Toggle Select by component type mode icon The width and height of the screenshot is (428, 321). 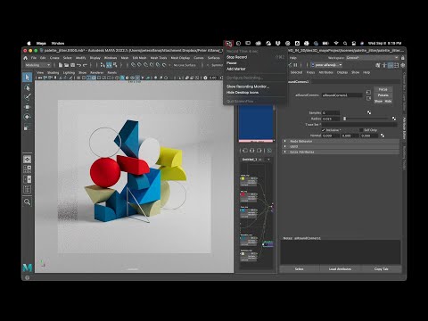[115, 65]
